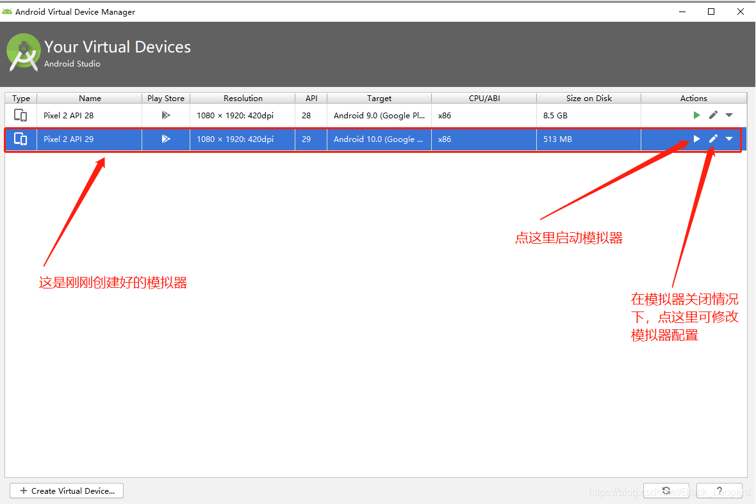
Task: Click API value 28 cell
Action: pos(311,115)
